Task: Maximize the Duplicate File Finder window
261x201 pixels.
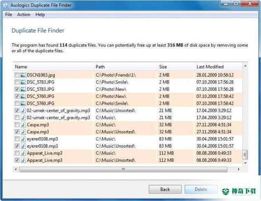Action: pos(236,4)
